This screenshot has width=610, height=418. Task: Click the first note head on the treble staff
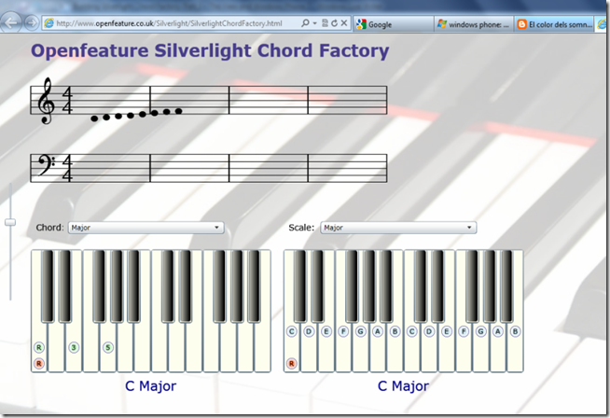tap(94, 118)
